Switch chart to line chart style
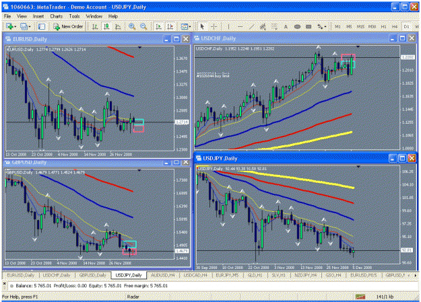The width and height of the screenshot is (421, 302). point(118,26)
